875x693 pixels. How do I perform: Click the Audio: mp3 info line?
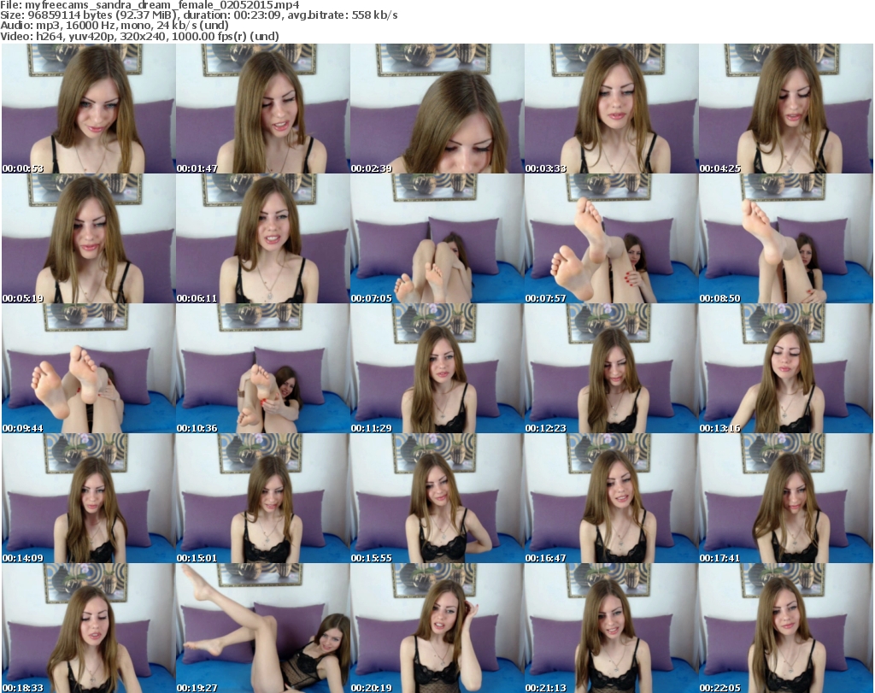pos(115,26)
